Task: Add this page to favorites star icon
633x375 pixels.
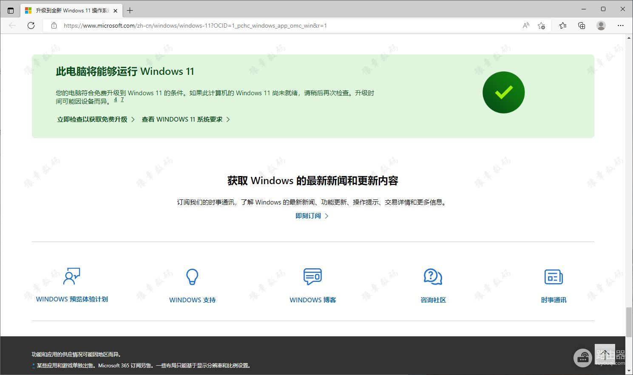Action: pyautogui.click(x=541, y=26)
